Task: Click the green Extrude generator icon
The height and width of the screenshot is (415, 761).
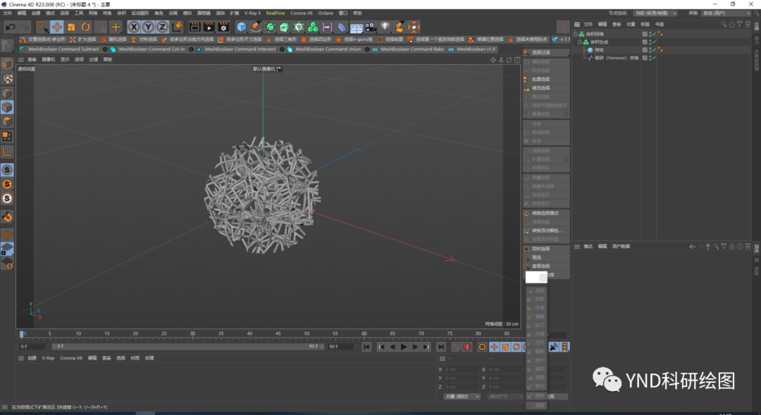Action: (x=285, y=27)
